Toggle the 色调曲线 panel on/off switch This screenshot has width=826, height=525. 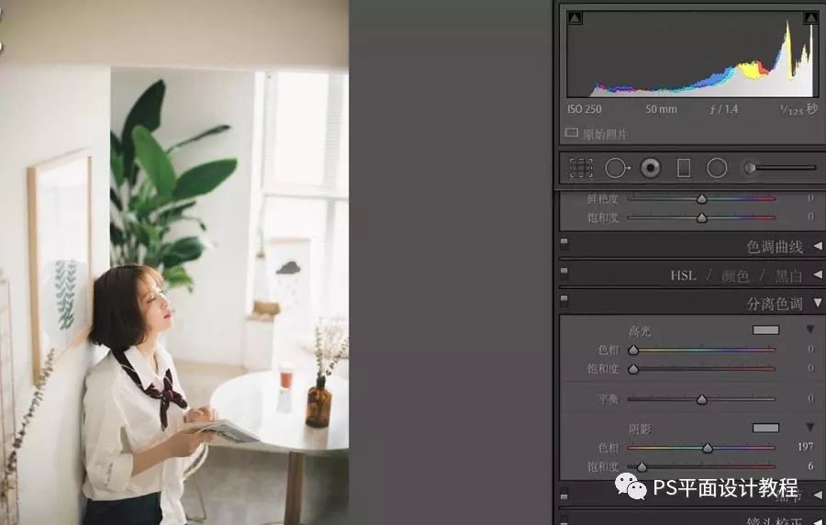pos(564,242)
